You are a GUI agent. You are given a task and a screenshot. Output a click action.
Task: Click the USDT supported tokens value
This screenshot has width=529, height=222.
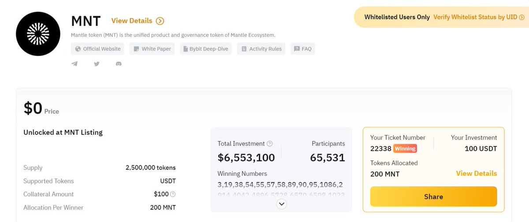click(168, 181)
